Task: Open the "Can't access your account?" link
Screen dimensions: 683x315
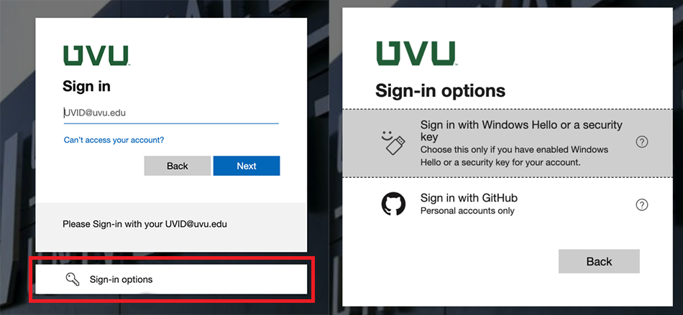Action: click(119, 140)
